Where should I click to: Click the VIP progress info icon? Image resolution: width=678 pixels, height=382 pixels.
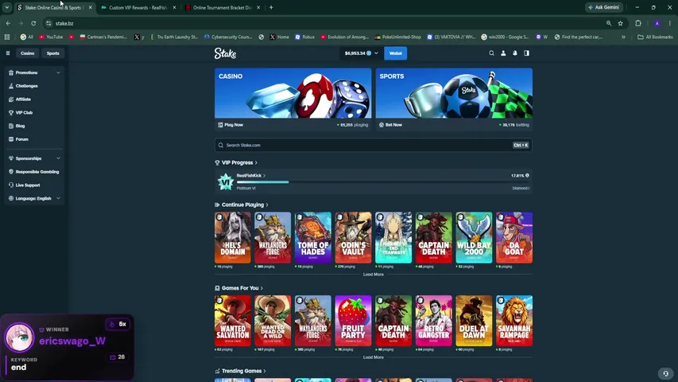tap(527, 175)
